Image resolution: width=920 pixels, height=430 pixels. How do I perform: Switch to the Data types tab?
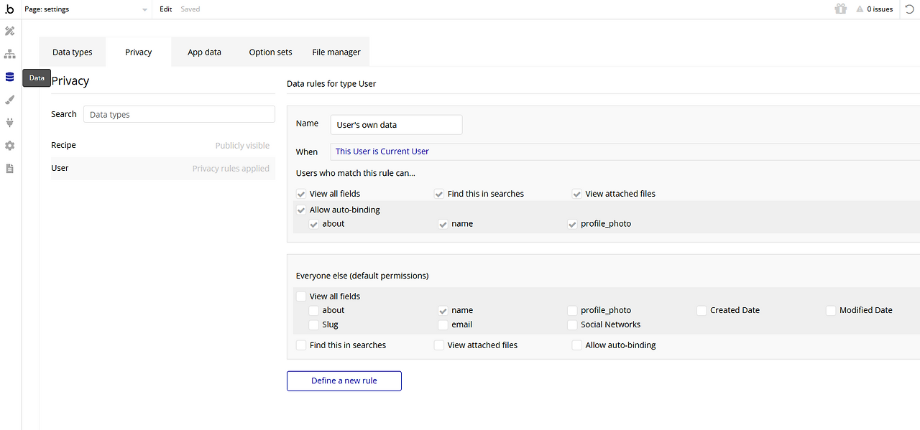point(73,52)
